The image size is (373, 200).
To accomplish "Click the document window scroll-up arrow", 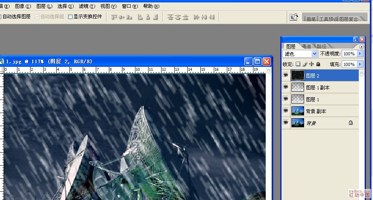I will pos(268,70).
